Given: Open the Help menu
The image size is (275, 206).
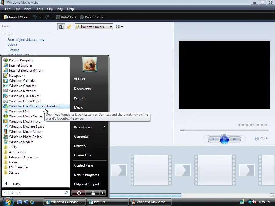Looking at the screenshot, I should click(71, 9).
